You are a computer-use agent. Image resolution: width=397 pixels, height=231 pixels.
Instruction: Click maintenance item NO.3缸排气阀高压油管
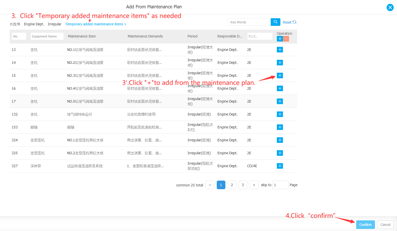pyautogui.click(x=85, y=75)
